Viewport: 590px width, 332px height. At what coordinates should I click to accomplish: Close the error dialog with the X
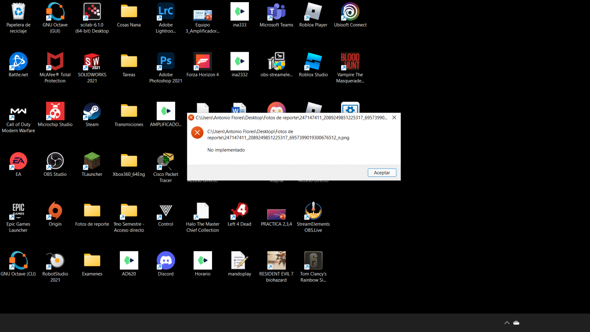394,118
